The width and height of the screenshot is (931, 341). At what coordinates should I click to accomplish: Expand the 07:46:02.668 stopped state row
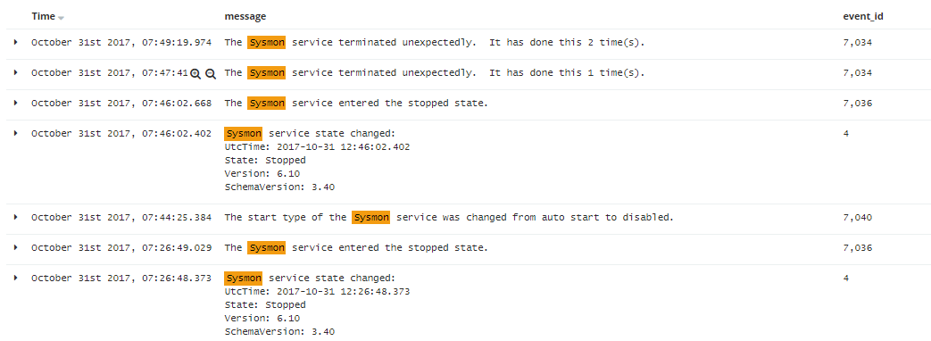point(16,103)
